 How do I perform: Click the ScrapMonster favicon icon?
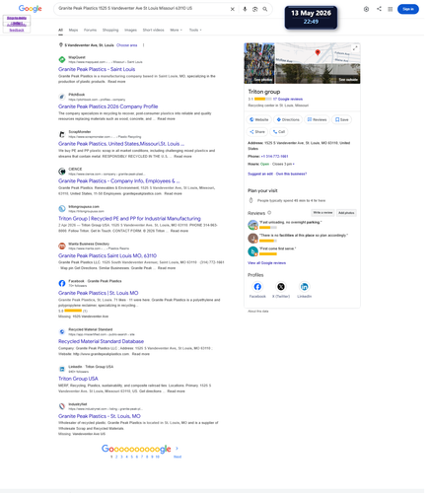[x=62, y=134]
